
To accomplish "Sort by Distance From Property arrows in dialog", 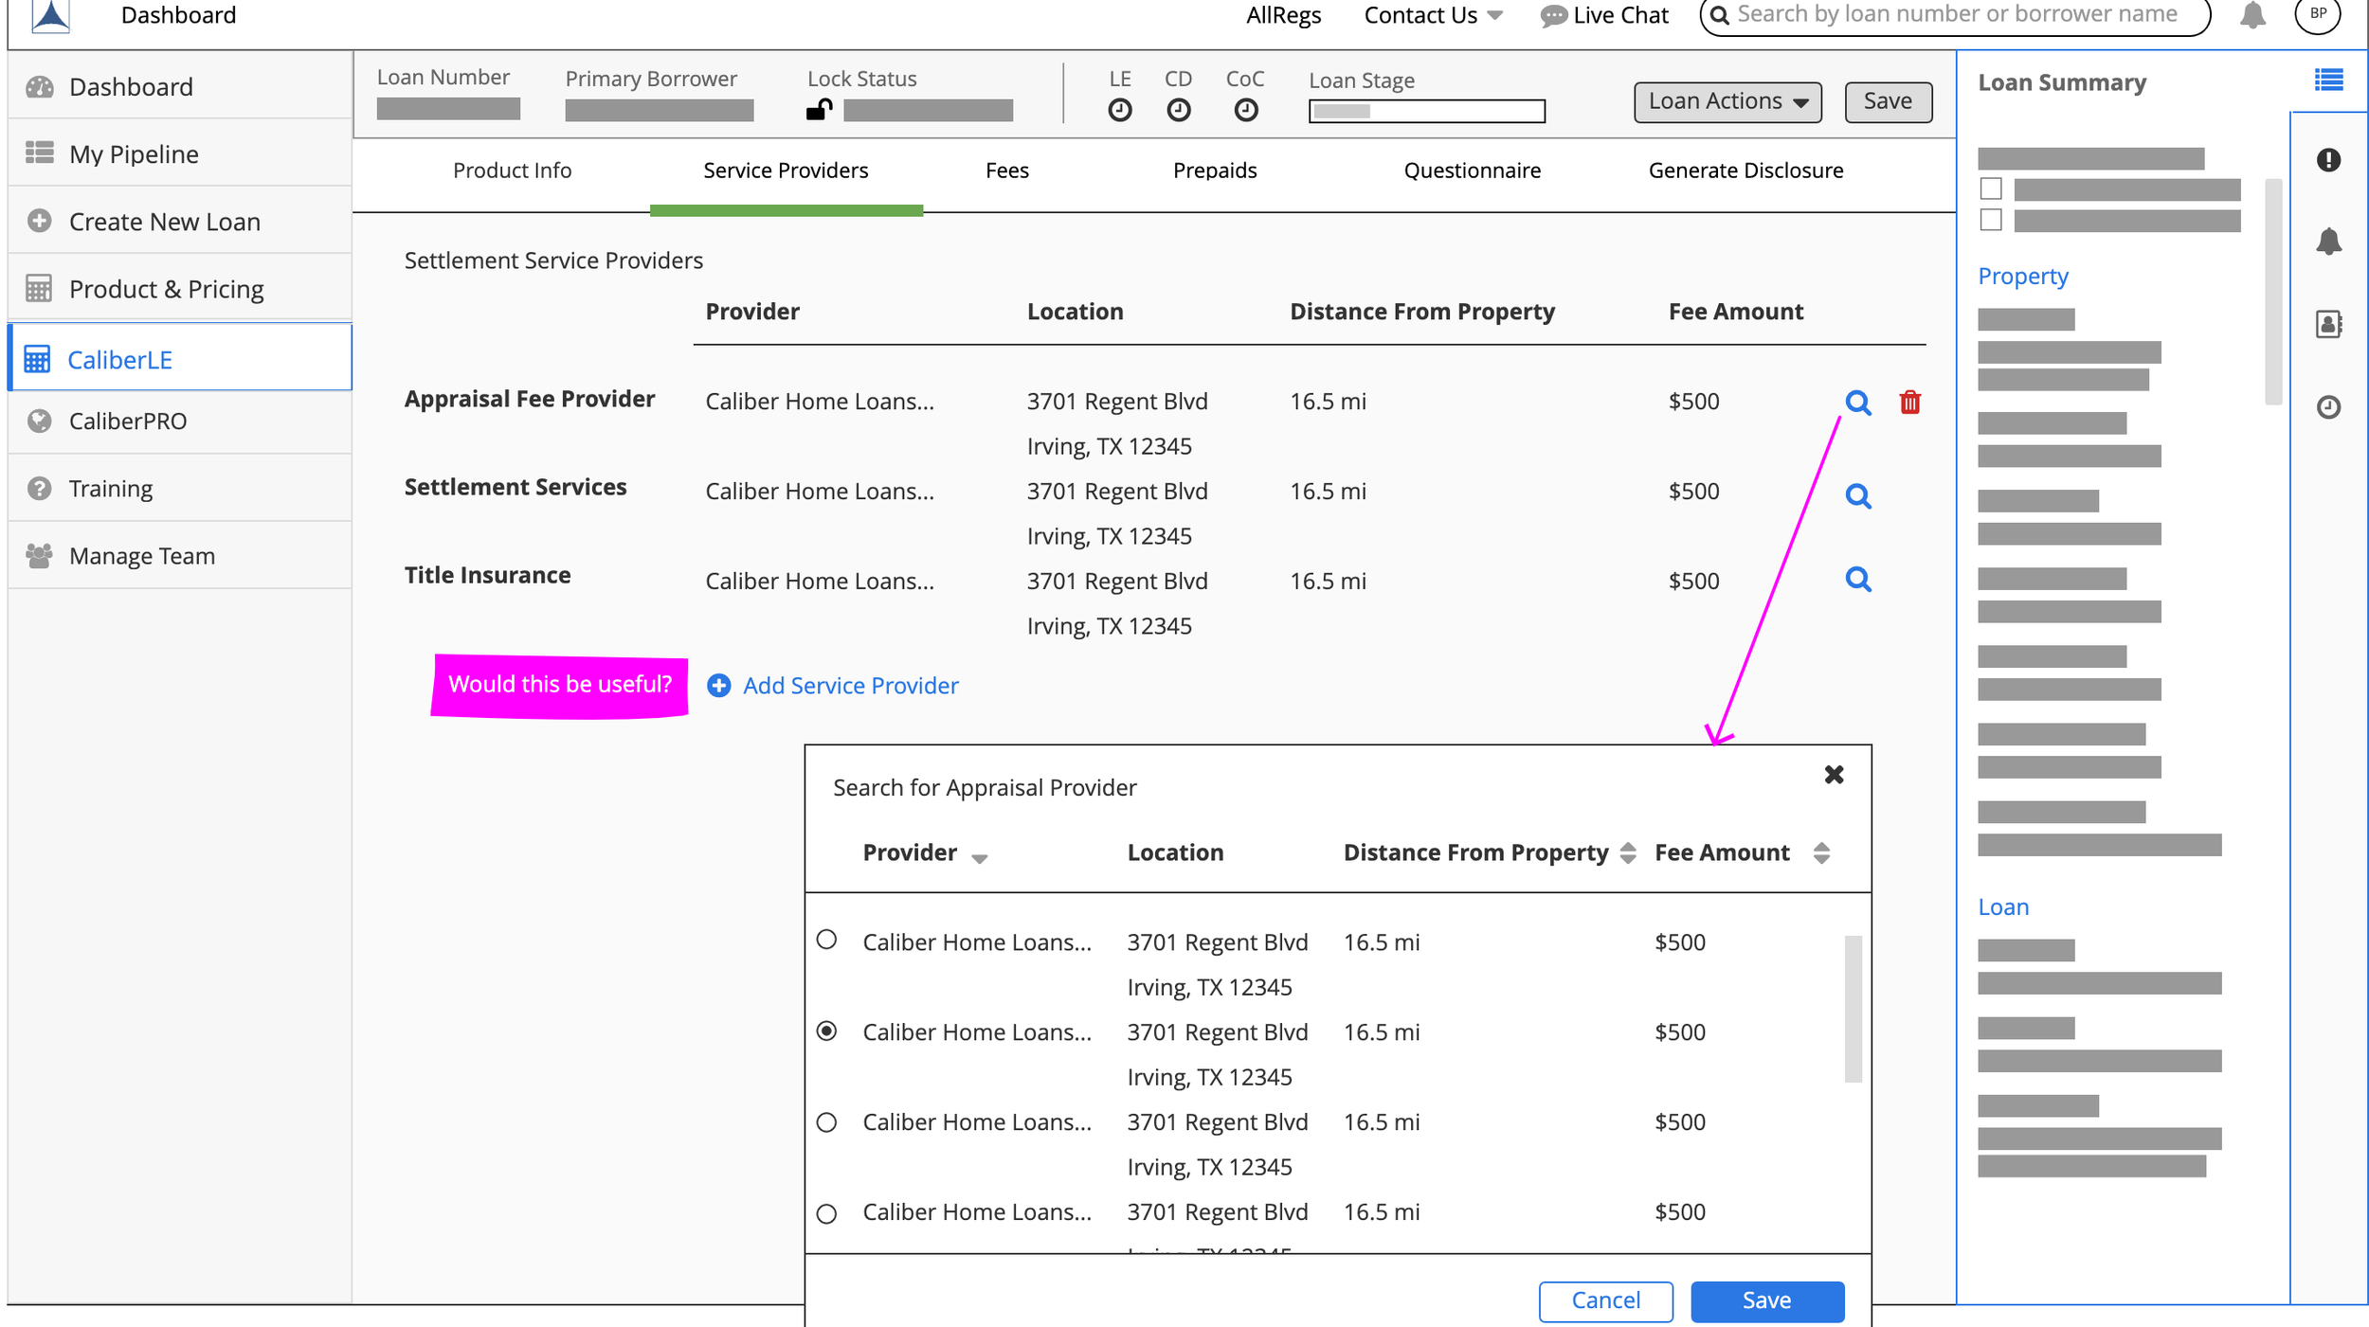I will pyautogui.click(x=1628, y=852).
